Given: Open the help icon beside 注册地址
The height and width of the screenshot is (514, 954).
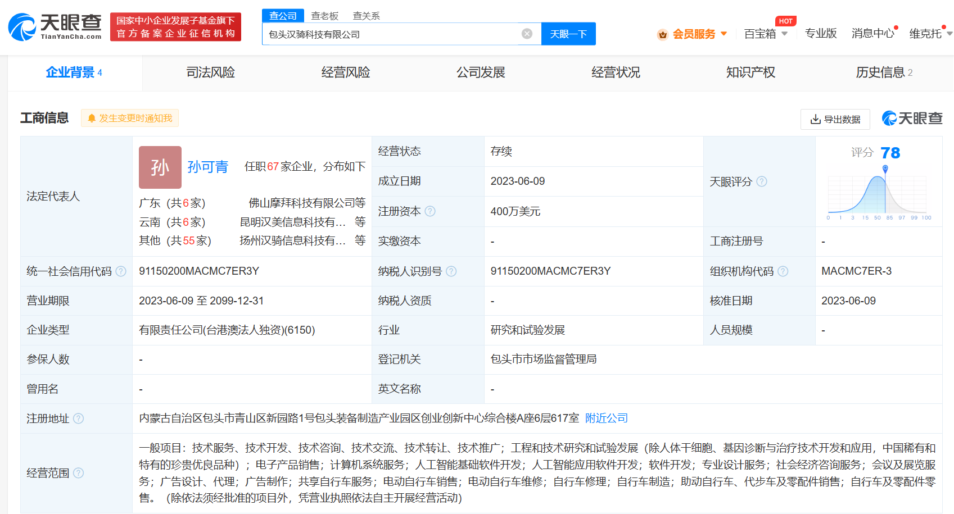Looking at the screenshot, I should coord(79,419).
